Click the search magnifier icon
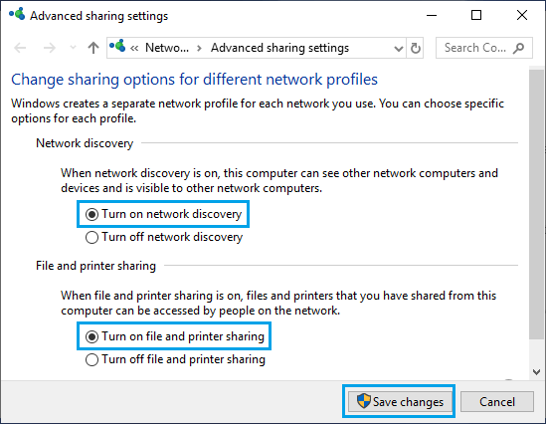Screen dimensions: 546x424 click(518, 48)
